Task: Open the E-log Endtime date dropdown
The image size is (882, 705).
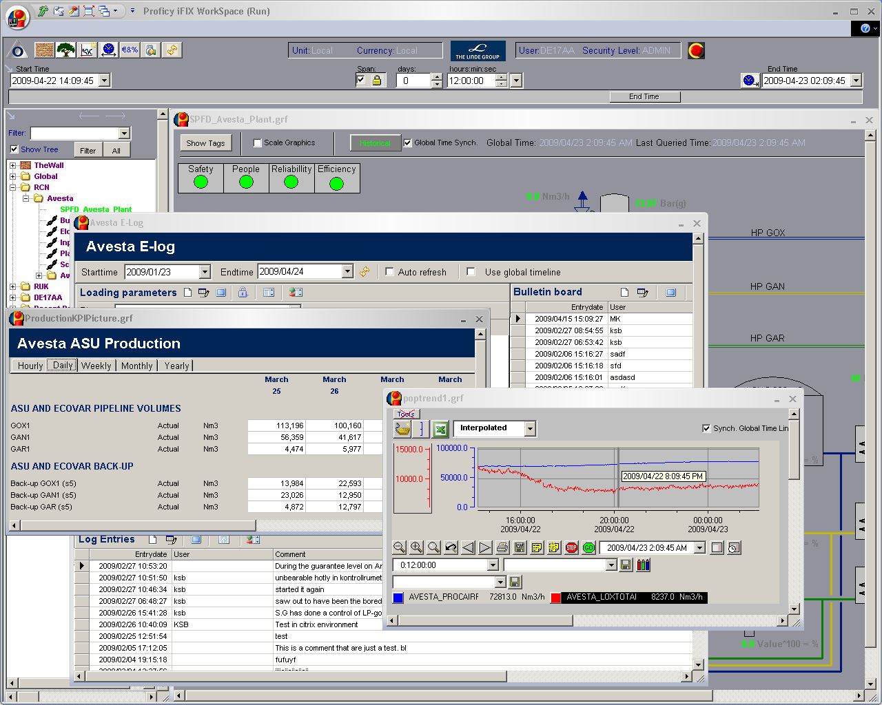Action: [x=348, y=272]
